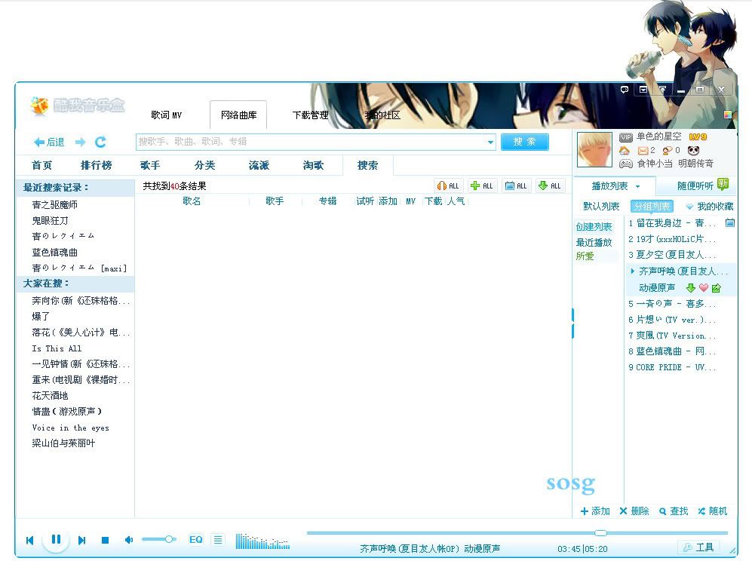Select recent search 青之驱魔师

(x=54, y=205)
